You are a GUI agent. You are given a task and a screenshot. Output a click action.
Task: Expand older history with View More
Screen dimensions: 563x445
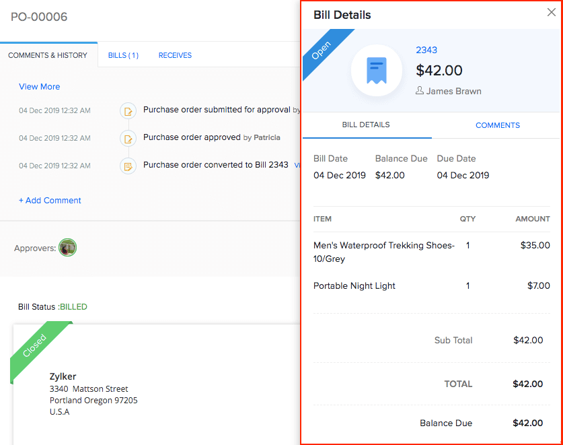point(40,86)
